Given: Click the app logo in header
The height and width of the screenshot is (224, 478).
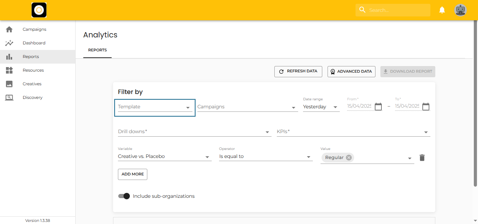Looking at the screenshot, I should [x=39, y=10].
